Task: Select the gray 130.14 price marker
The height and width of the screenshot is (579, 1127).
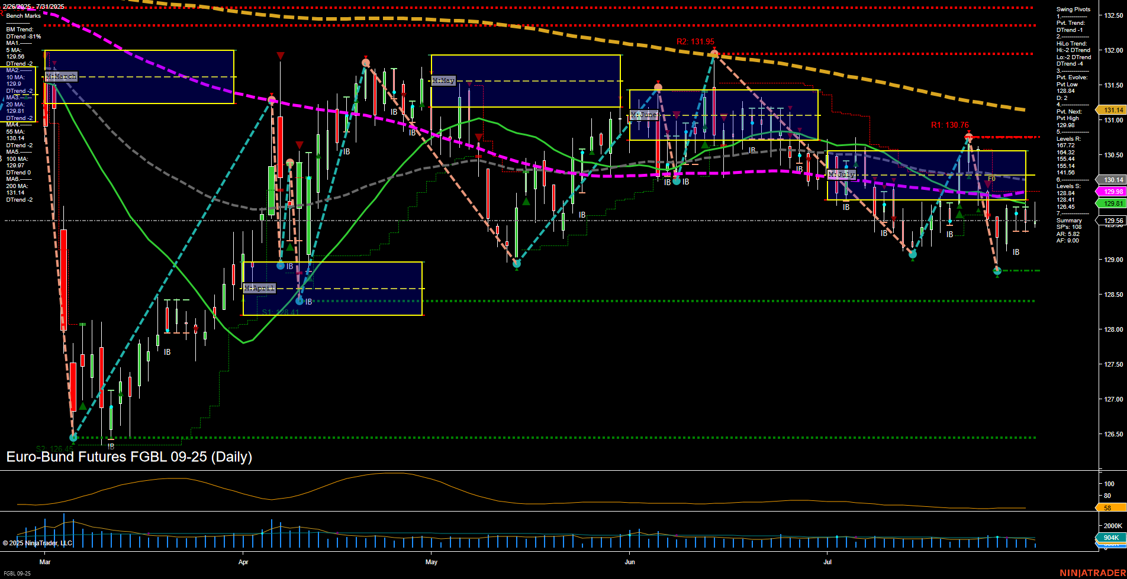Action: pyautogui.click(x=1111, y=180)
